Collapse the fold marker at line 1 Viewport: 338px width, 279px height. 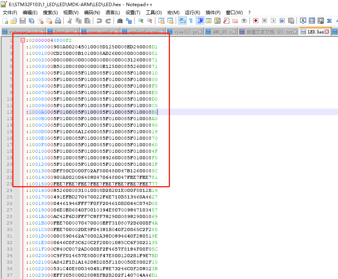tap(23, 40)
